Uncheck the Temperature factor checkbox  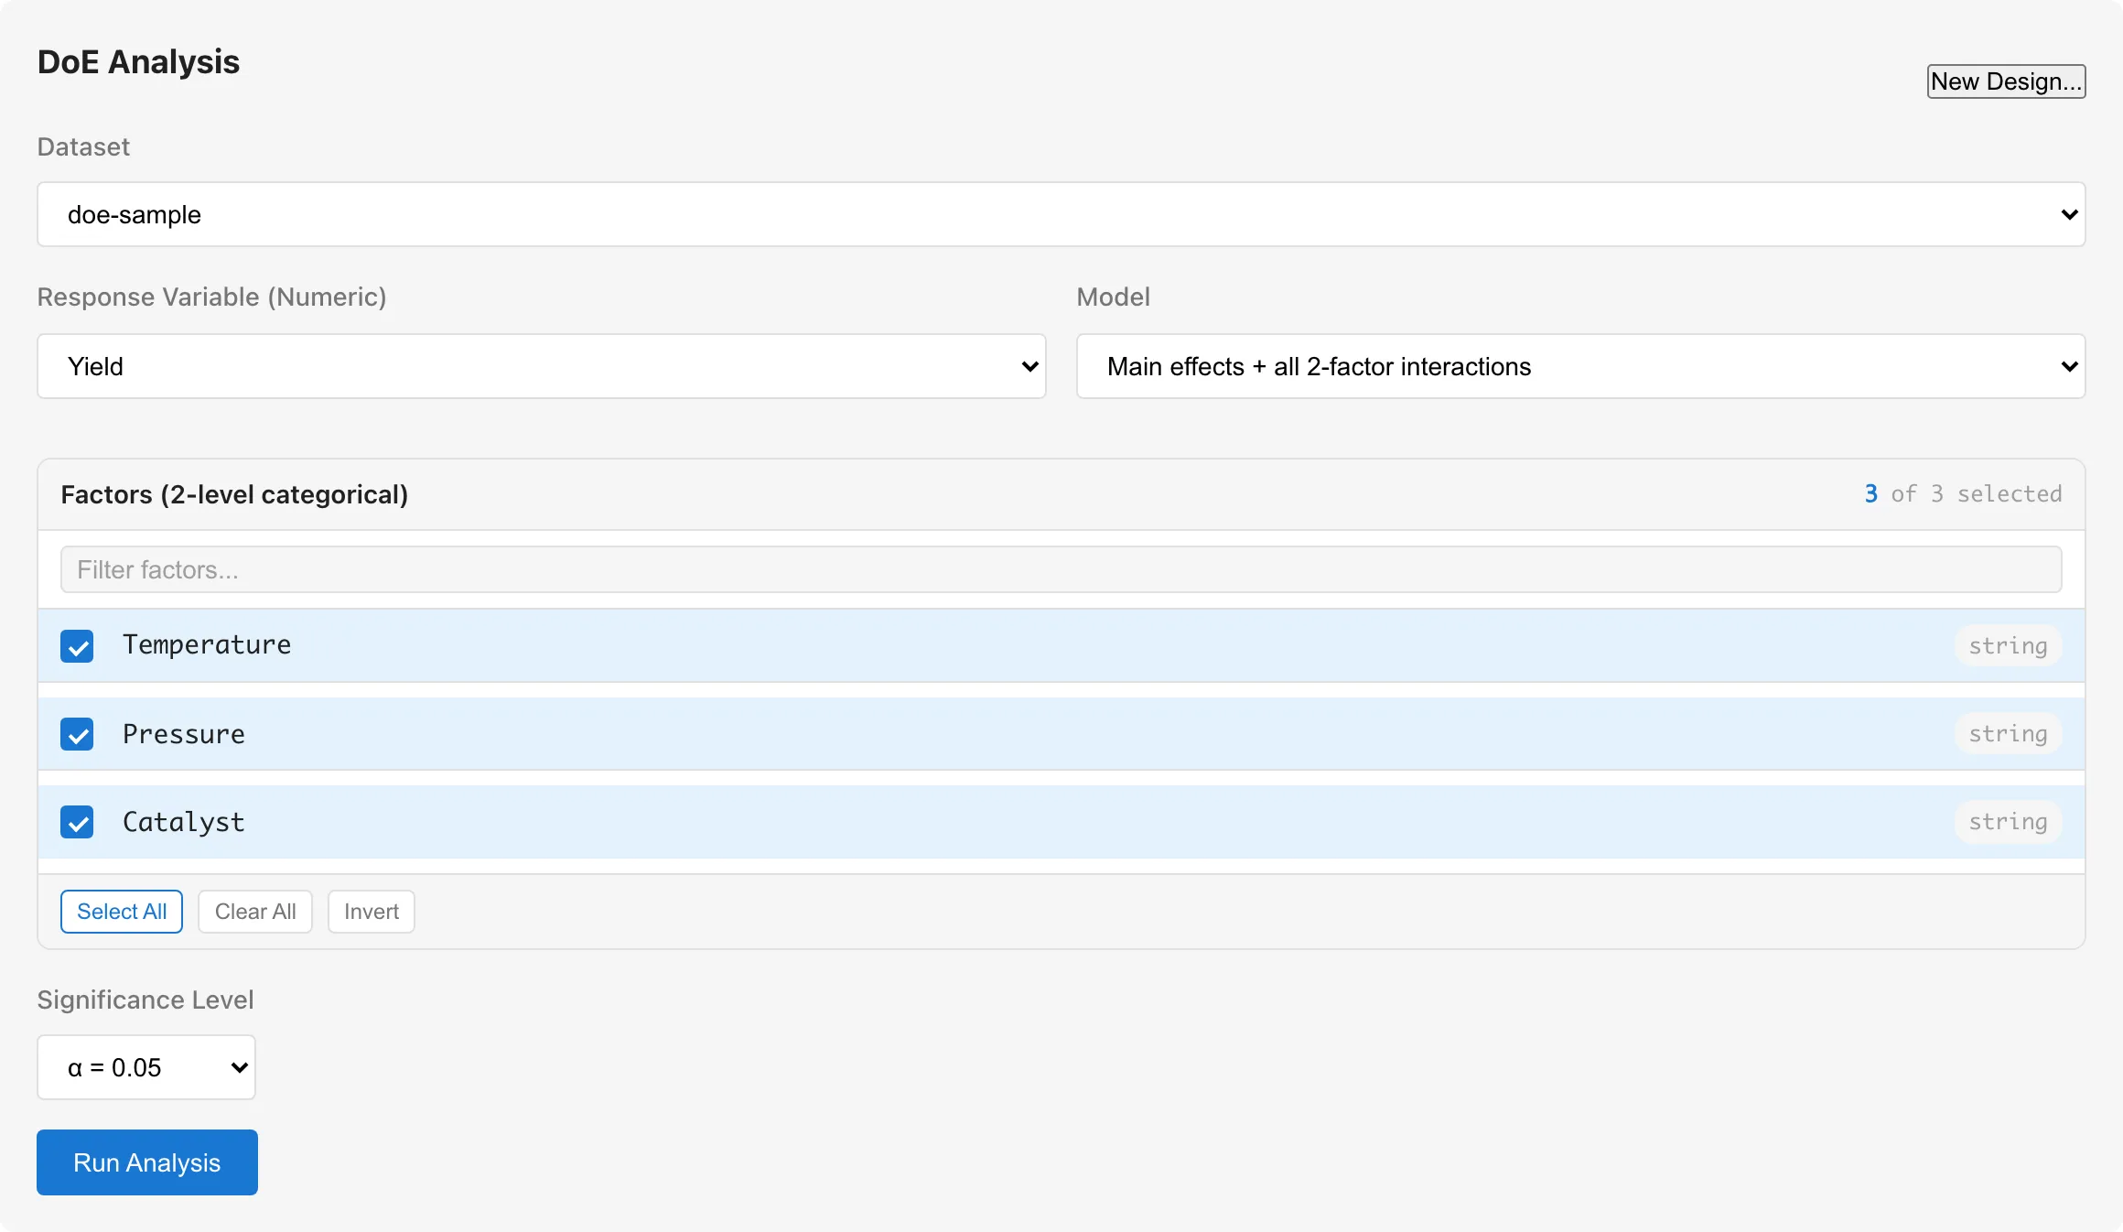(77, 646)
